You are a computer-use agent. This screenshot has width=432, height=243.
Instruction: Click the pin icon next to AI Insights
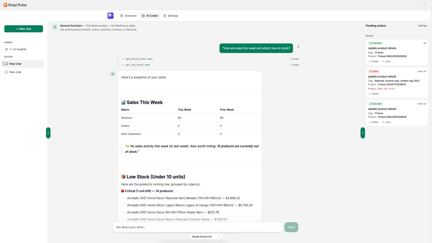point(11,49)
